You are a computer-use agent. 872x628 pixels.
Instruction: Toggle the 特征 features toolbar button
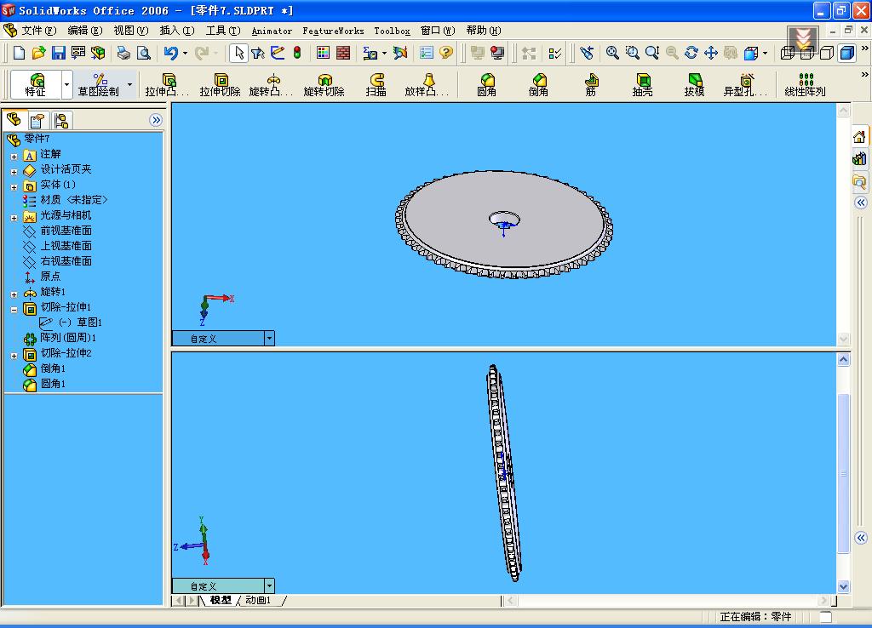(36, 84)
